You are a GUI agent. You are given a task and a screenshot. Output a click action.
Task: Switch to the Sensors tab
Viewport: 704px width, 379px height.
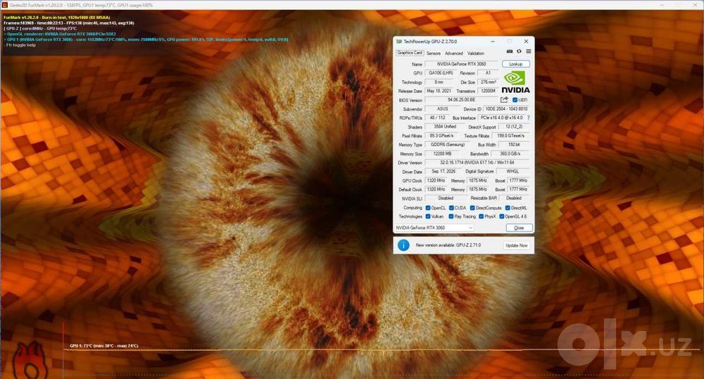coord(433,53)
